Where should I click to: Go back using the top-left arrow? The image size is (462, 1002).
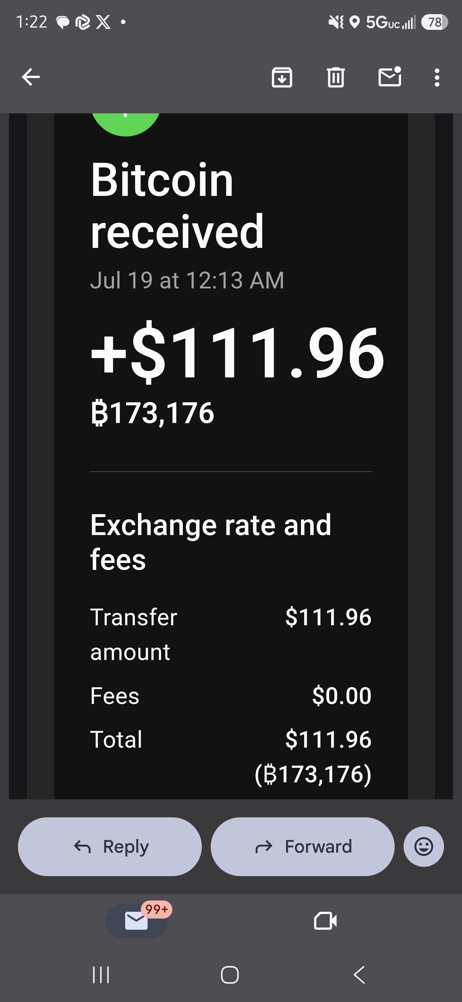coord(31,77)
